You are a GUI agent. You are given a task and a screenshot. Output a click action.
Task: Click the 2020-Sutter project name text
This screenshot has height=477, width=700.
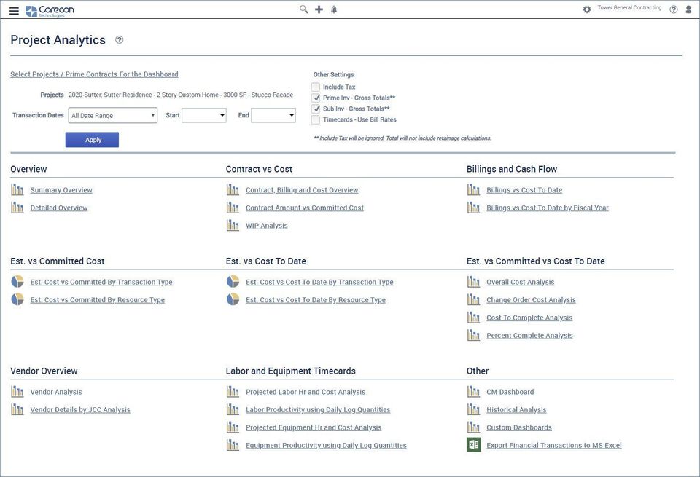(x=181, y=95)
